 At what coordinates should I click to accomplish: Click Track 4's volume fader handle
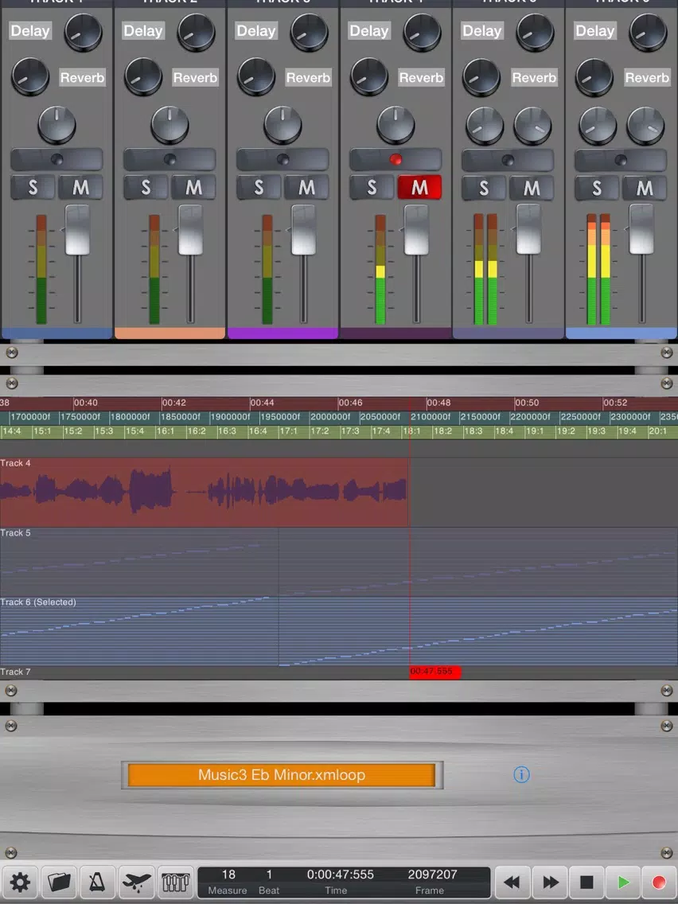pos(416,229)
